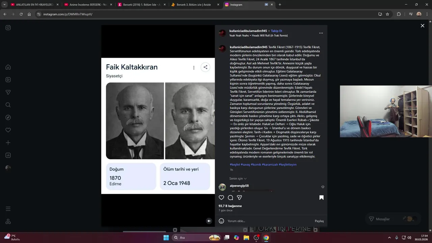Select the Instagram browser tab
Screen dimensions: 432x243
(249, 5)
